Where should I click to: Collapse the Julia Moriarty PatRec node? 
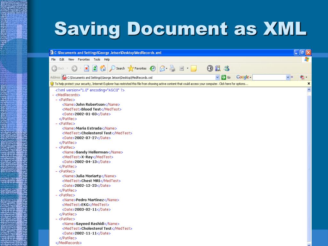tap(56, 172)
